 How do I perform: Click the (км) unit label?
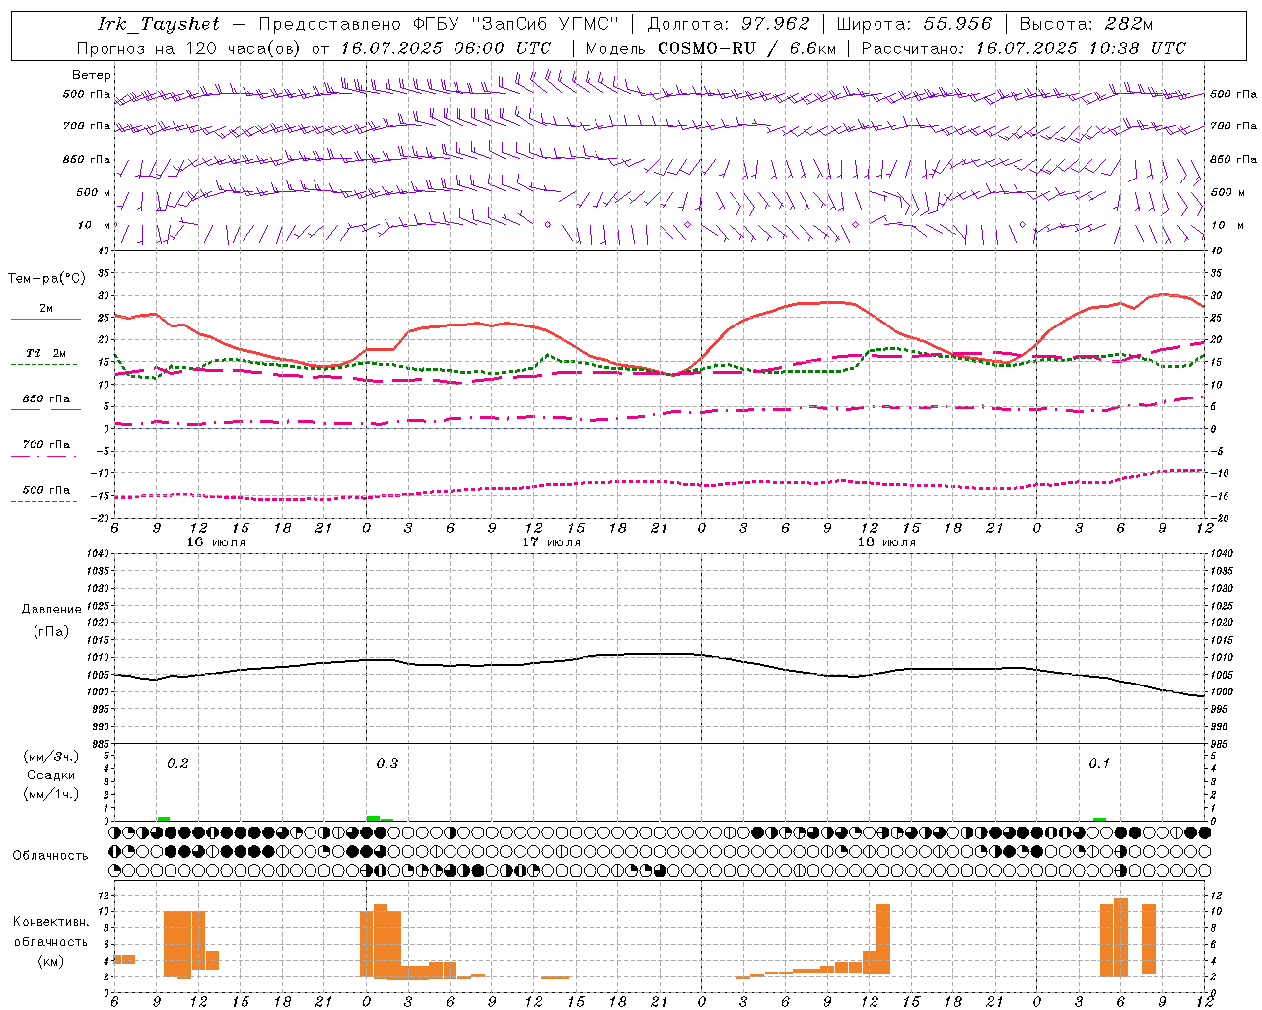coord(51,960)
